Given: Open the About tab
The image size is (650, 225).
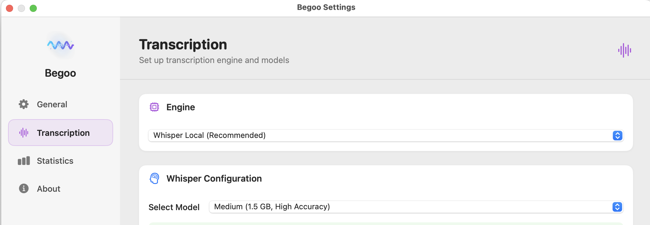Looking at the screenshot, I should point(61,188).
